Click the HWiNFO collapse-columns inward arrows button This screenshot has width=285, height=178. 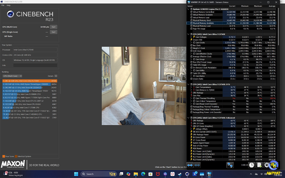coord(197,165)
